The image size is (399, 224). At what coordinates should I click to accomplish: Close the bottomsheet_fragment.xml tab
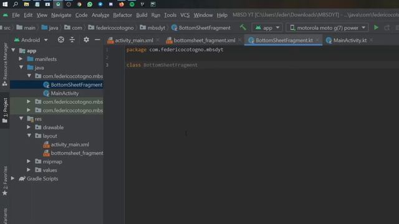point(239,40)
